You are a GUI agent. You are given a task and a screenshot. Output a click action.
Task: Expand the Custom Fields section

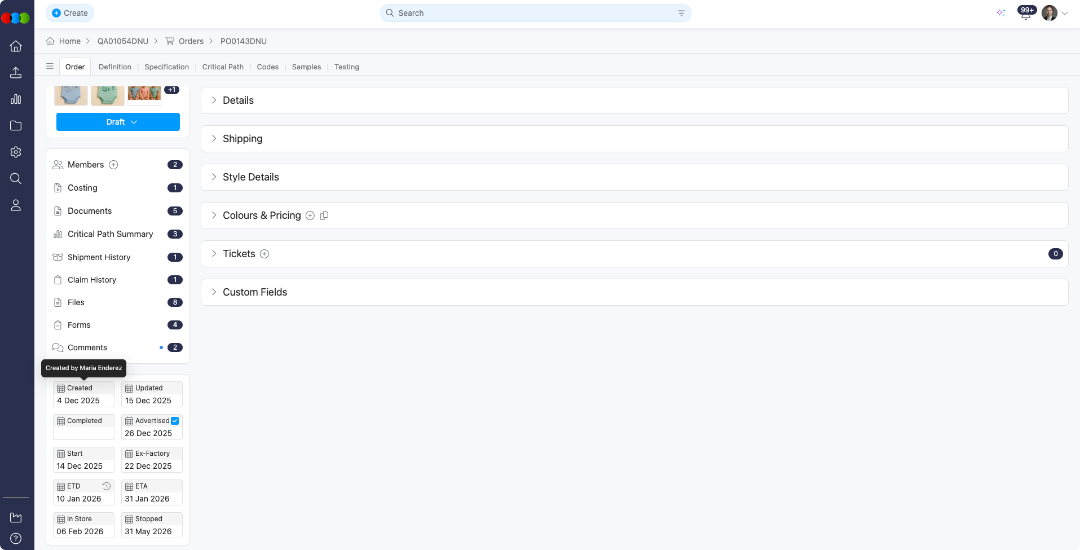(255, 292)
